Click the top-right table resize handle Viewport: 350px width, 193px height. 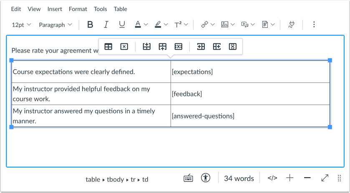tap(330, 60)
